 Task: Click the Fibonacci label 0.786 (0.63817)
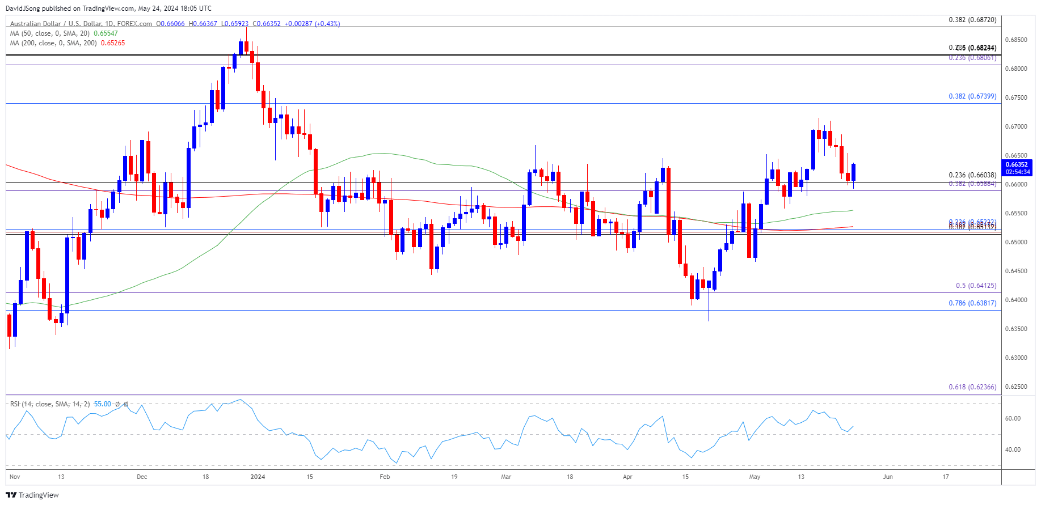coord(972,303)
